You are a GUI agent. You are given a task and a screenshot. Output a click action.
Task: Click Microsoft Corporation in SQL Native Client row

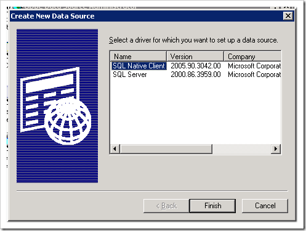pos(254,66)
